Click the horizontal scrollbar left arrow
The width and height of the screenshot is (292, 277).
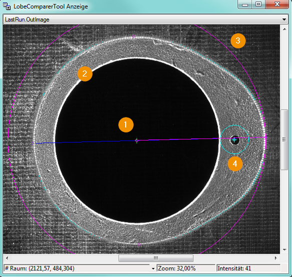(7, 258)
